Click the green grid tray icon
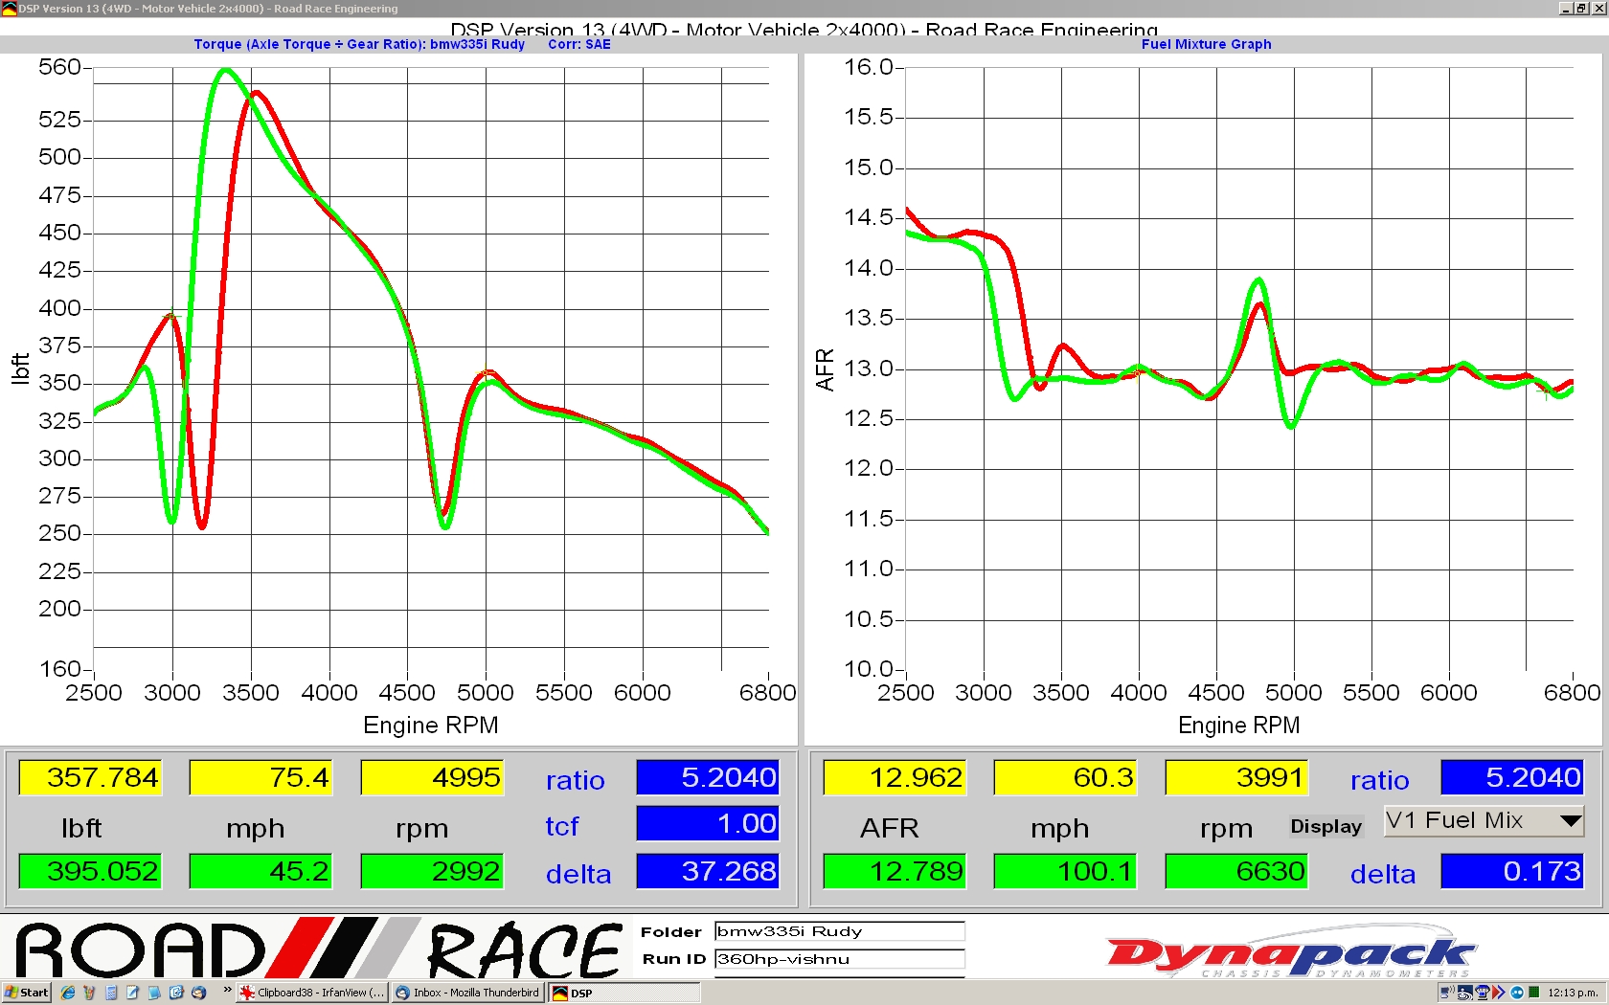 click(1534, 992)
